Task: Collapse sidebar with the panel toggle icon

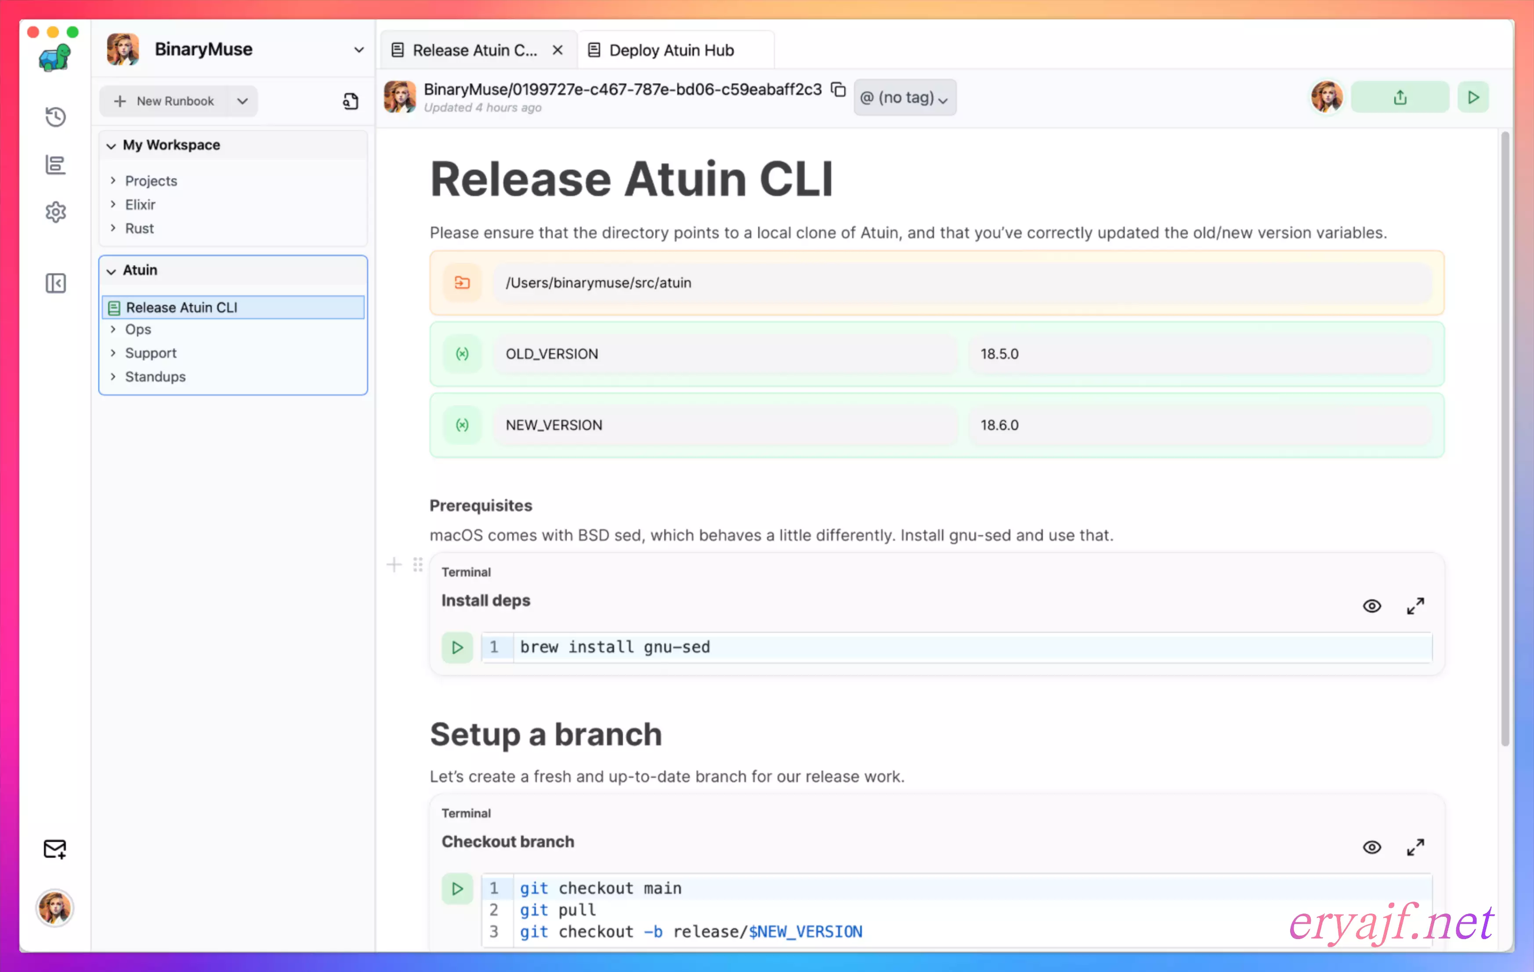Action: coord(55,283)
